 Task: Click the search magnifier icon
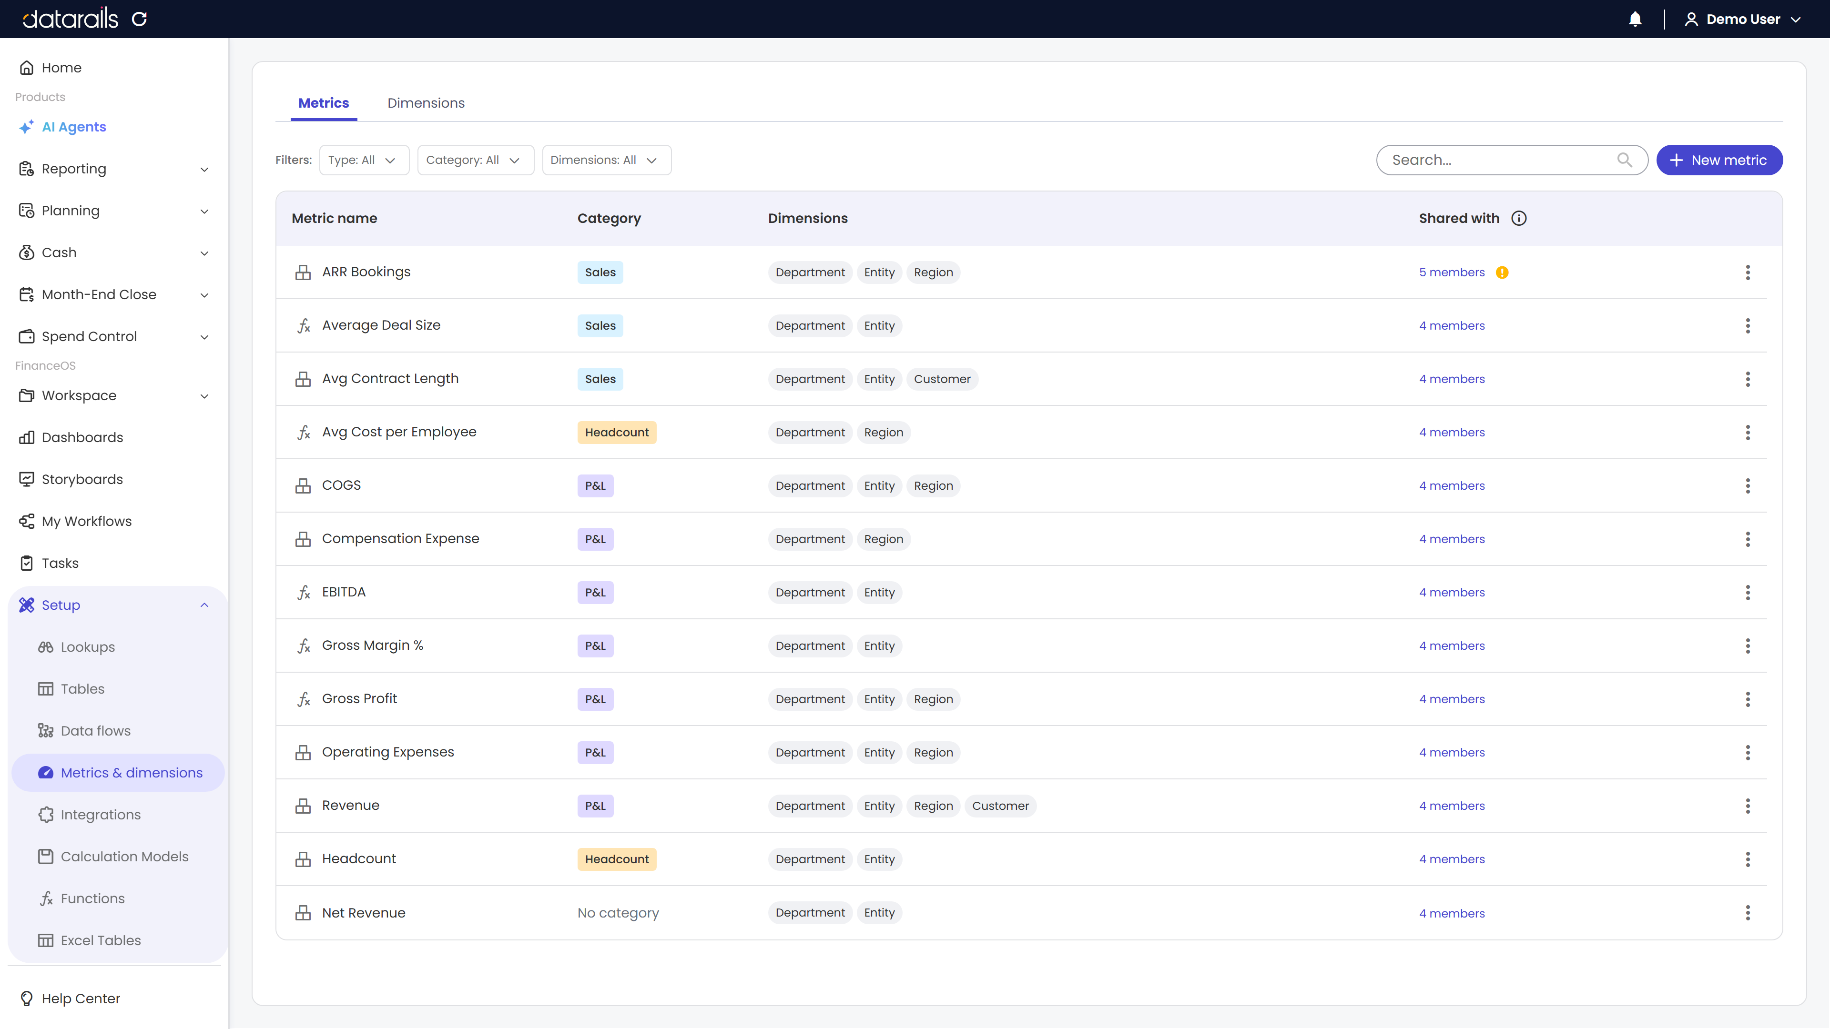1624,160
